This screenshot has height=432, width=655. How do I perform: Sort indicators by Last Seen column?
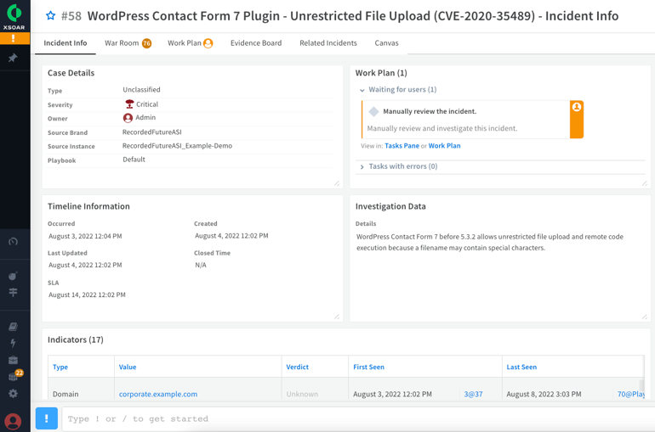[x=521, y=367]
